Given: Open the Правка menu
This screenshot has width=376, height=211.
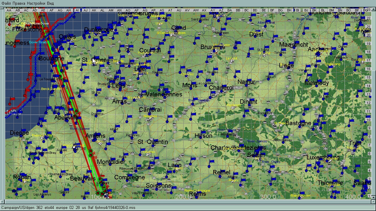Looking at the screenshot, I should pyautogui.click(x=19, y=3).
